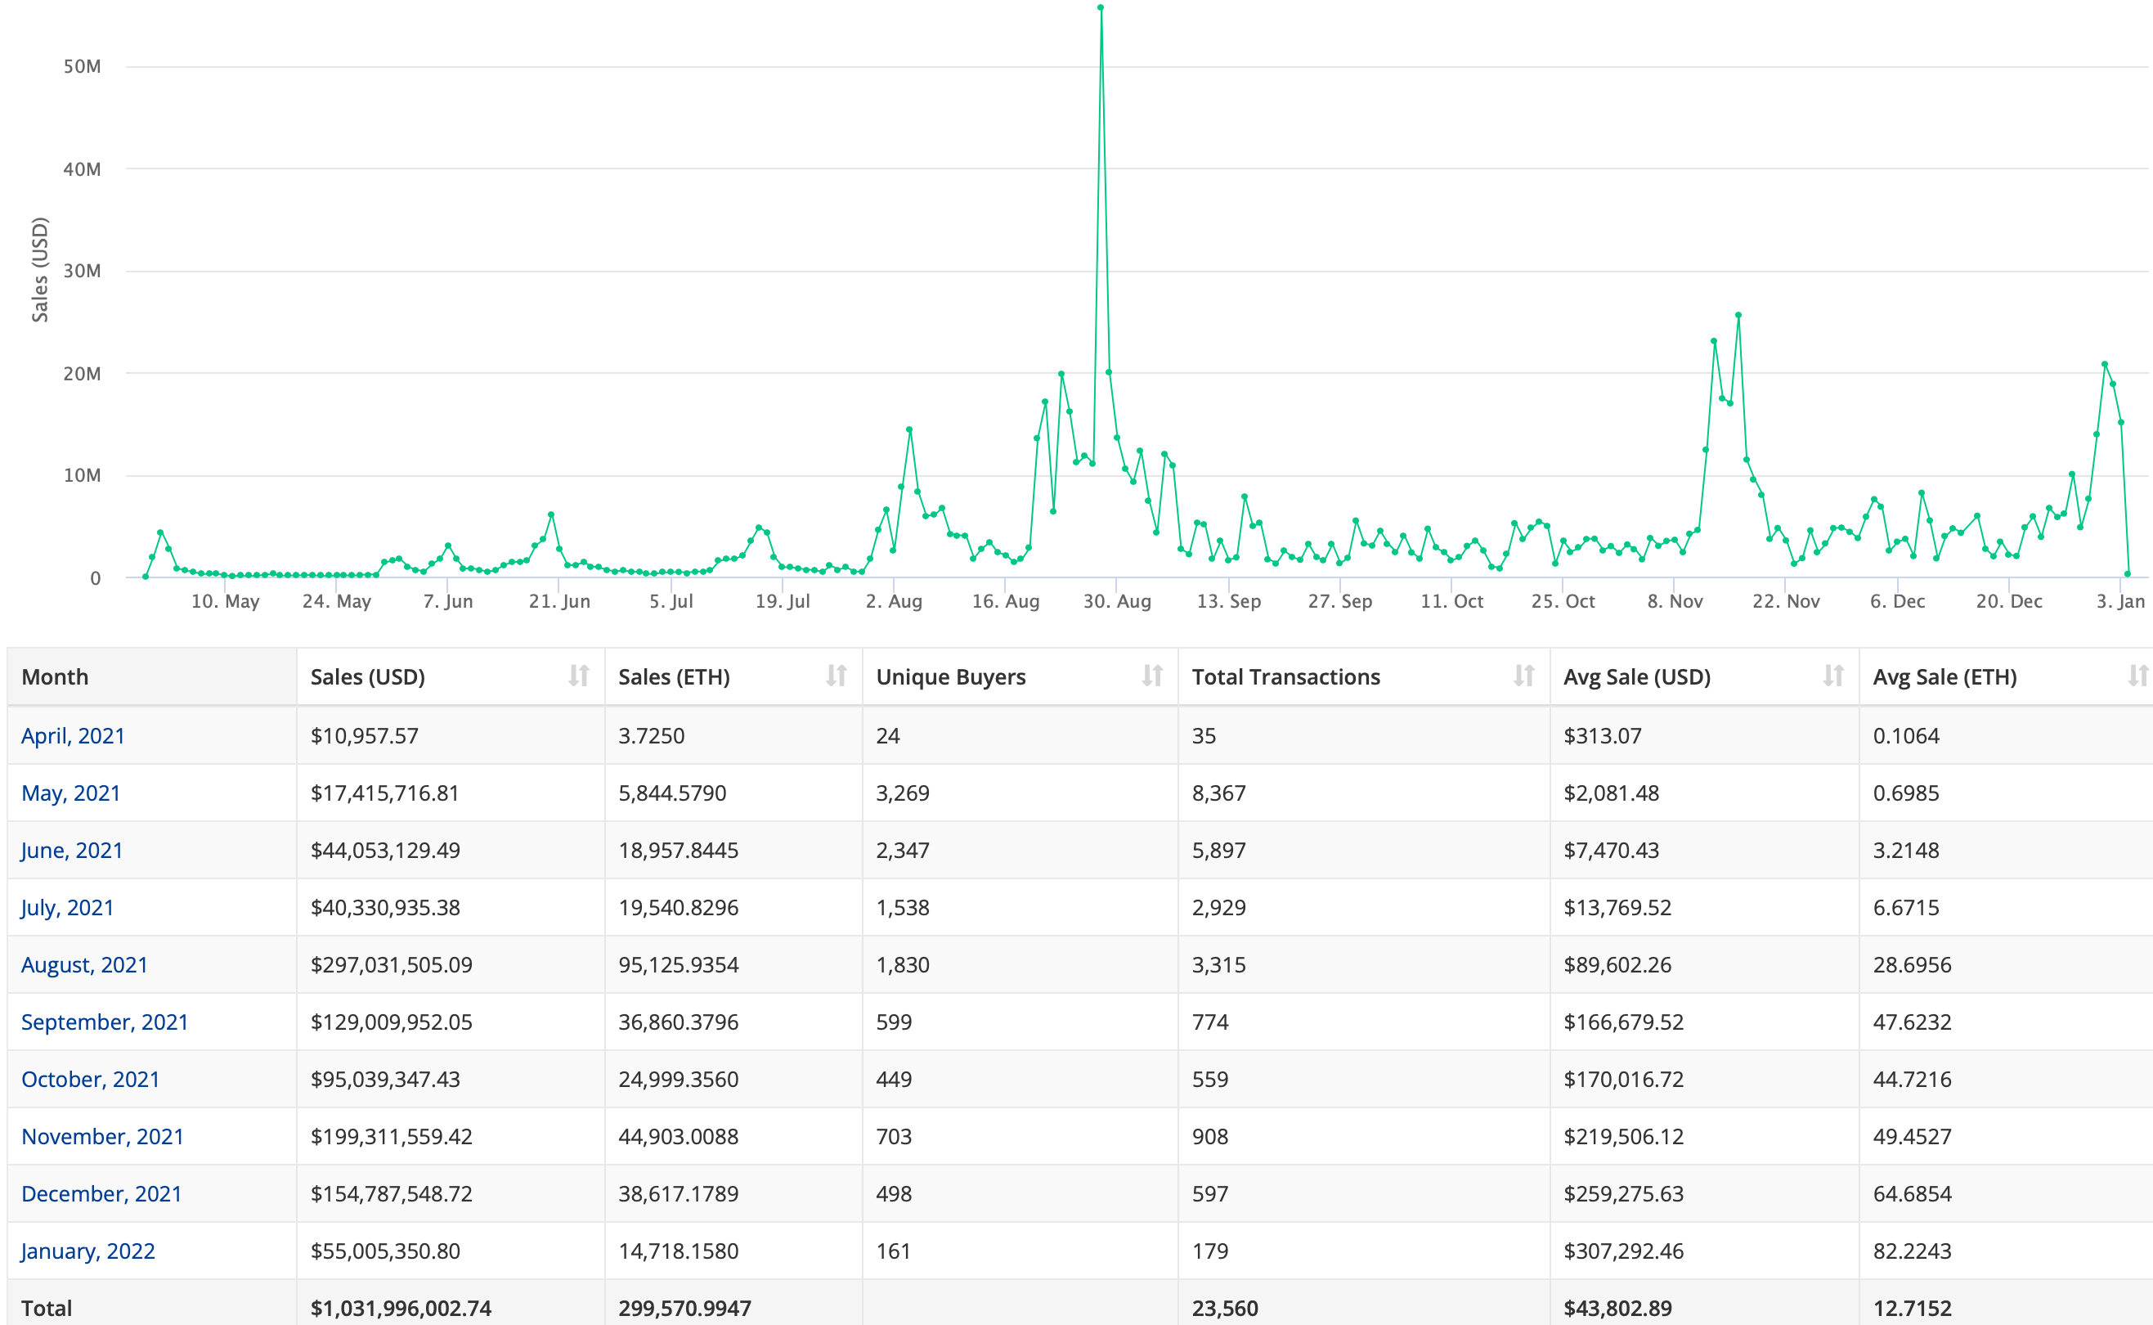The width and height of the screenshot is (2153, 1325).
Task: Select avg sale value $307,292.46
Action: click(x=1624, y=1251)
